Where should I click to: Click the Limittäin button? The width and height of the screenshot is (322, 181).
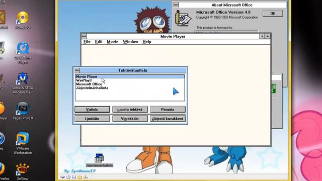[92, 119]
